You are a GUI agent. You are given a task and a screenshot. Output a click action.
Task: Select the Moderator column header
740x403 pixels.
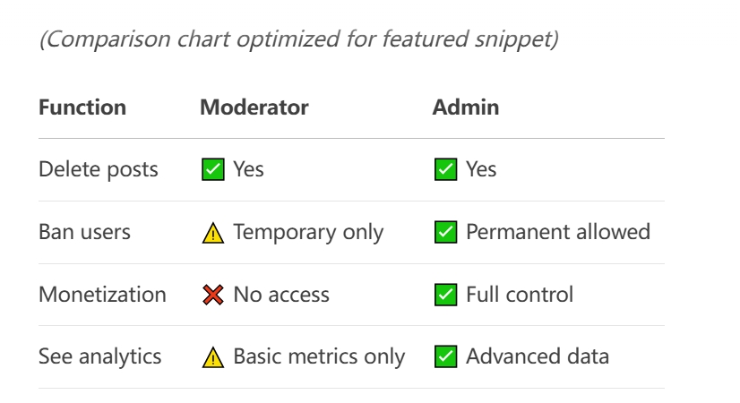[254, 107]
